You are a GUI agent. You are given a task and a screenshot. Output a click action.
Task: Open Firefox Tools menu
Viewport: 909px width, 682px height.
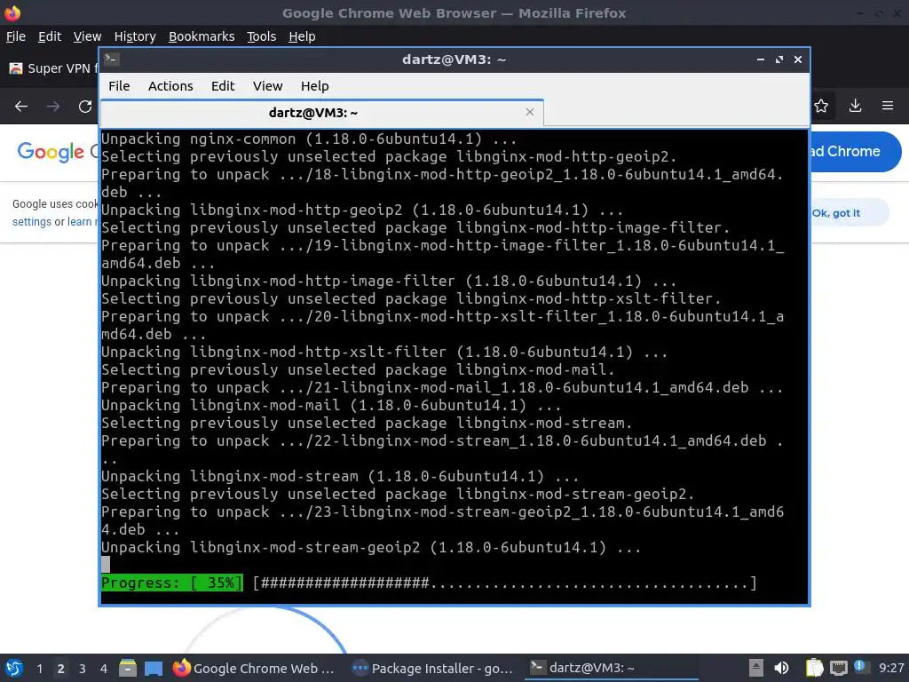[x=262, y=36]
